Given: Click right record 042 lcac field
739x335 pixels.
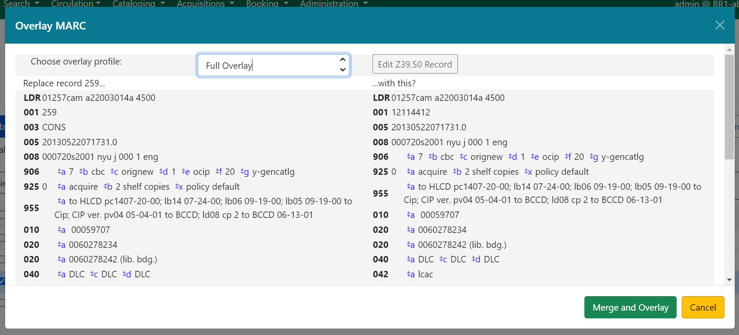Looking at the screenshot, I should [420, 274].
